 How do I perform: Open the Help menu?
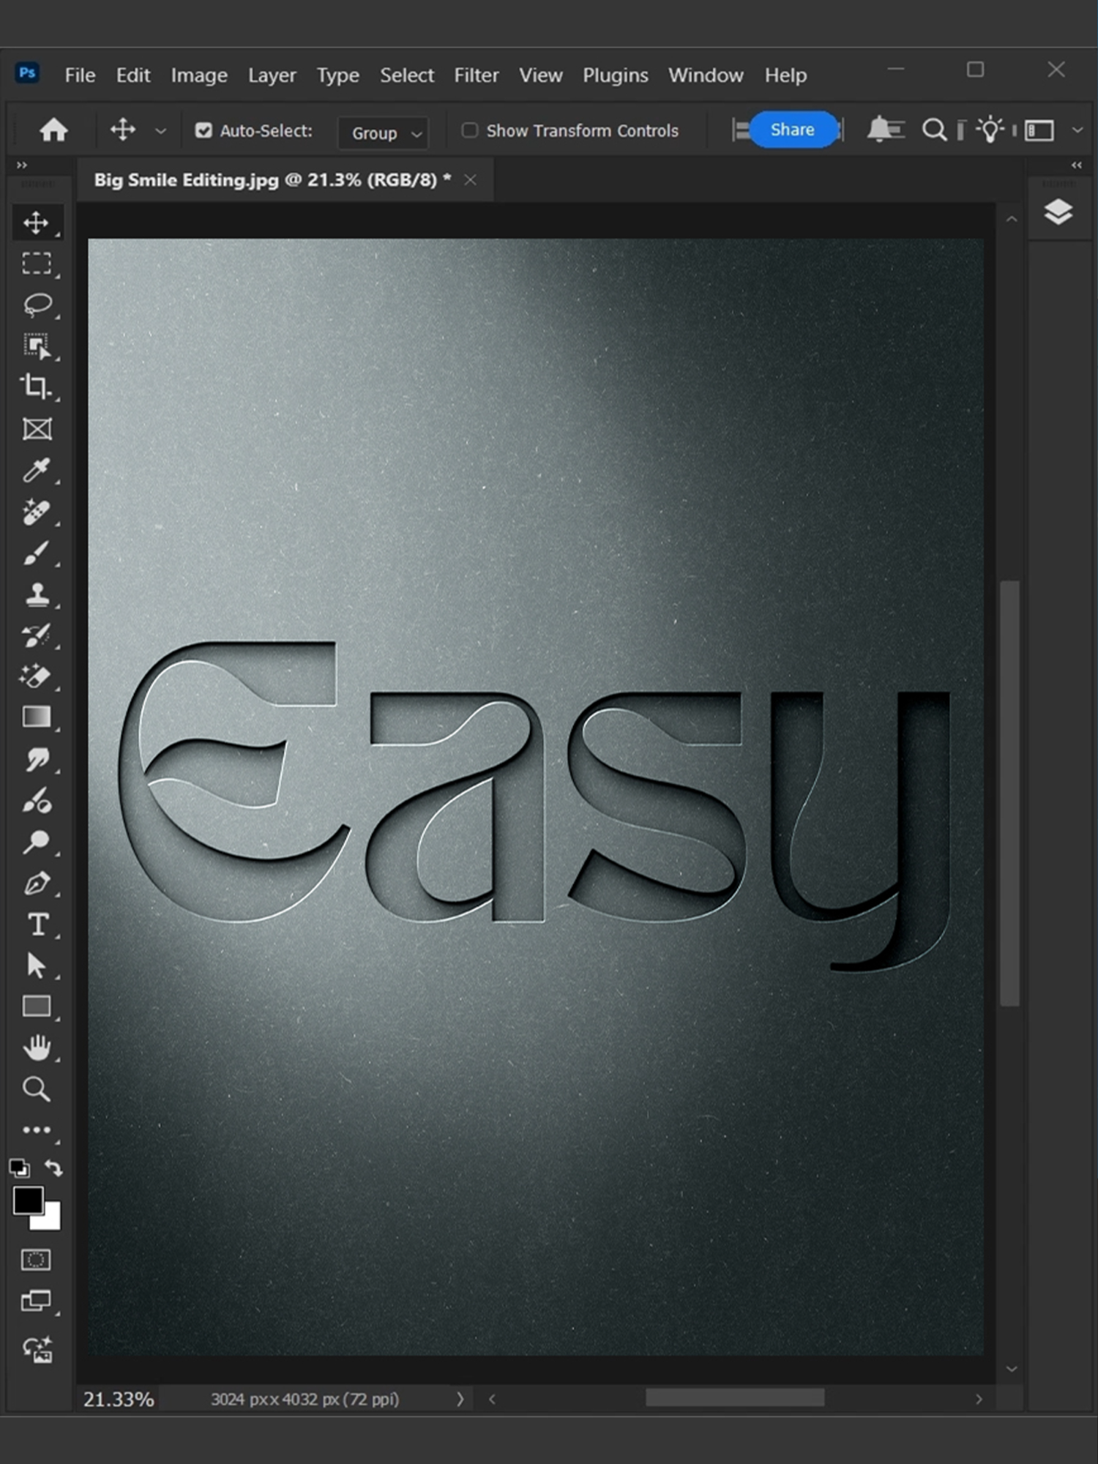pyautogui.click(x=785, y=75)
